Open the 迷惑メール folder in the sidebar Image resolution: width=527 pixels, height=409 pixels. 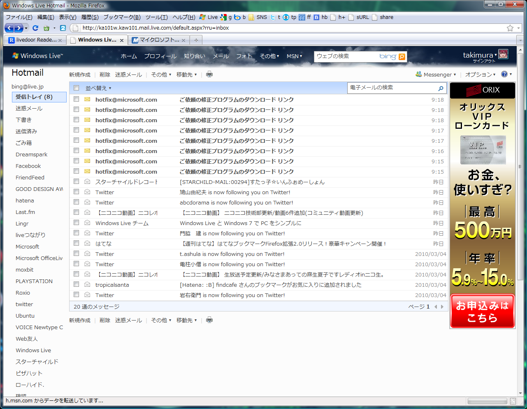[29, 108]
